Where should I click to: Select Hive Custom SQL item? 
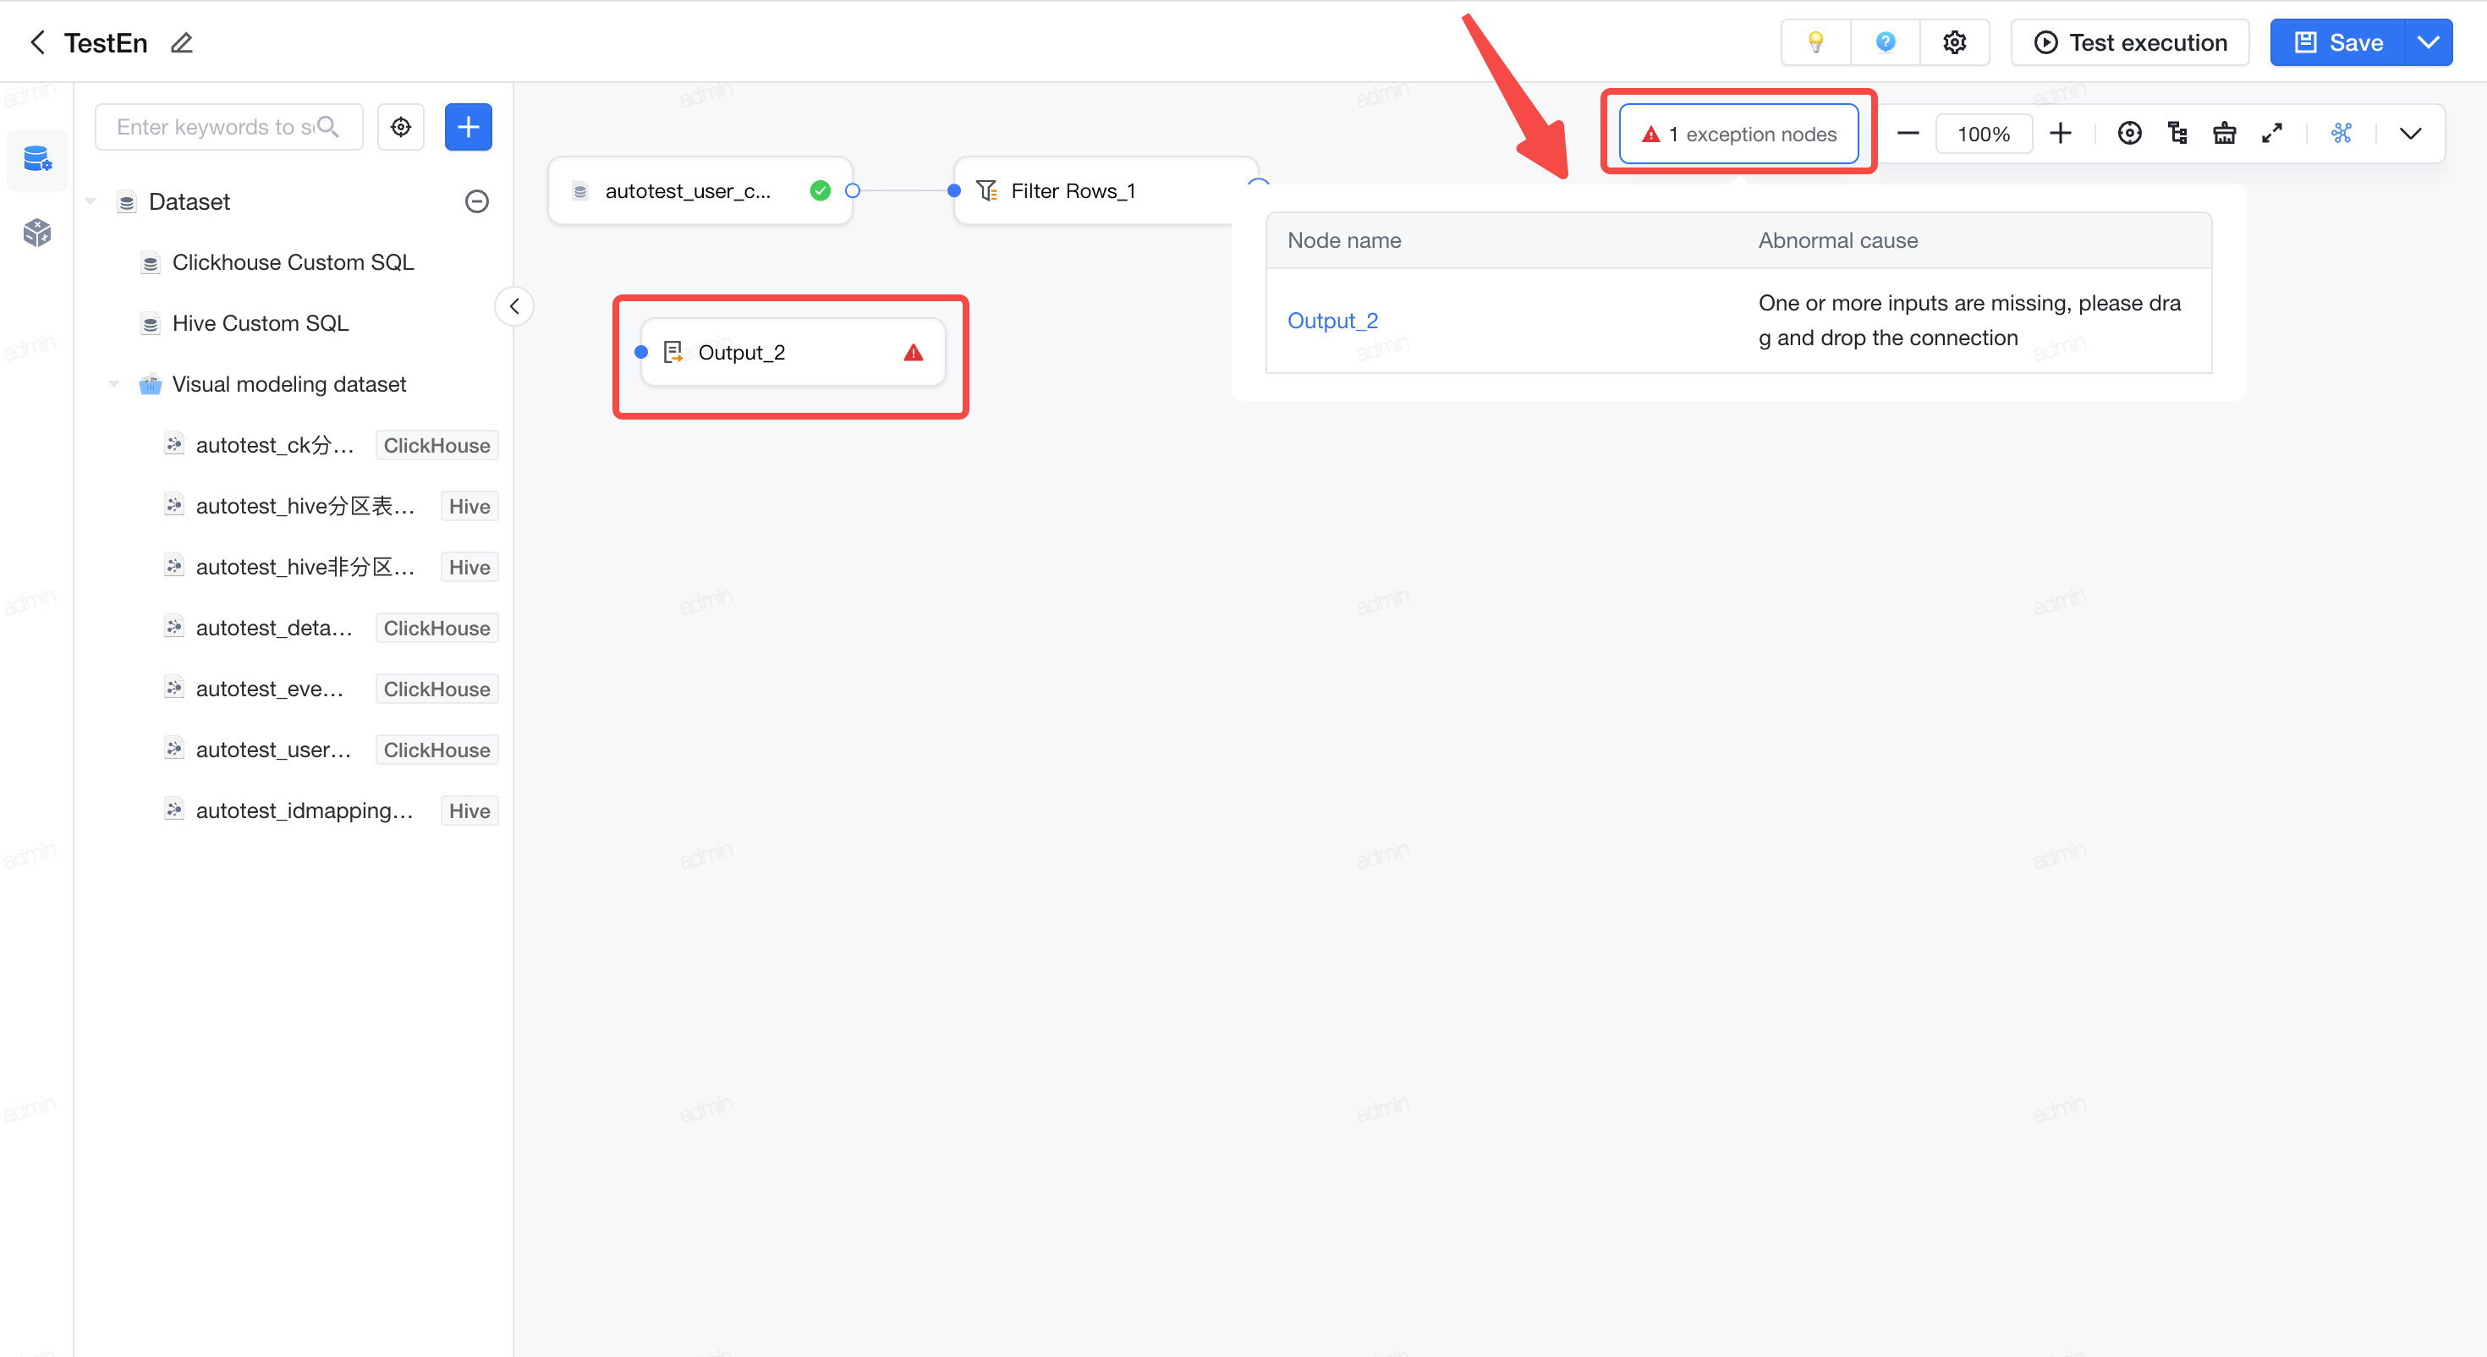[x=260, y=323]
